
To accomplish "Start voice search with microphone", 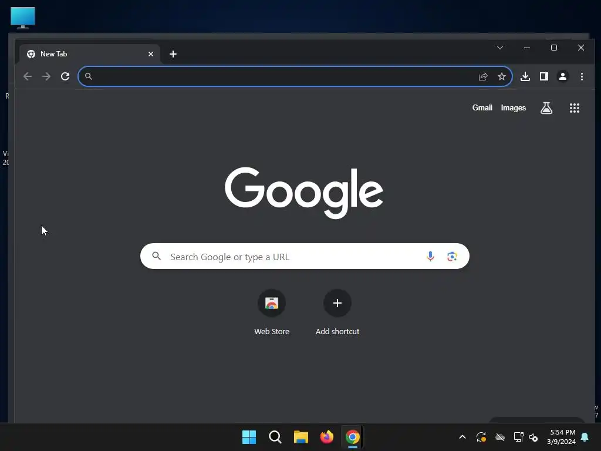I will [430, 256].
